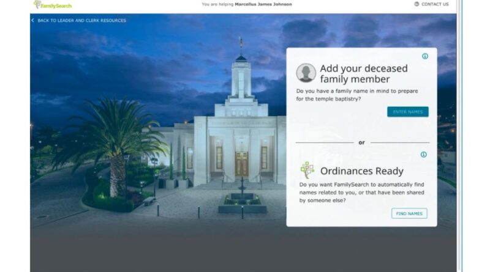Click the vertical scrollbar on right edge
490x272 pixels.
(459, 122)
